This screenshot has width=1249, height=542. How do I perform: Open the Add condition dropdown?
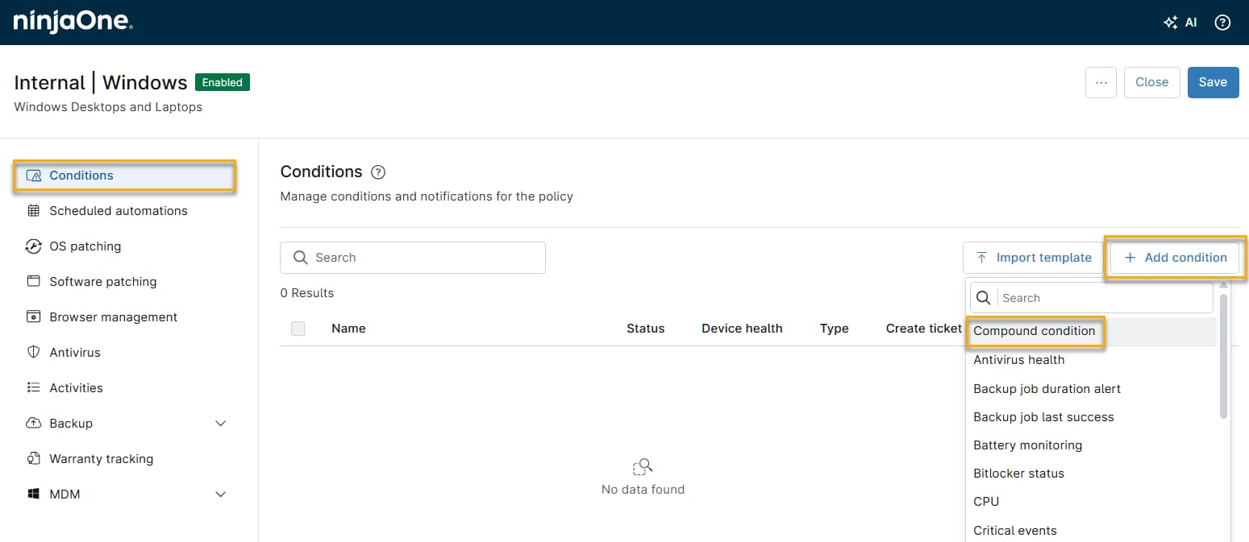click(1175, 258)
